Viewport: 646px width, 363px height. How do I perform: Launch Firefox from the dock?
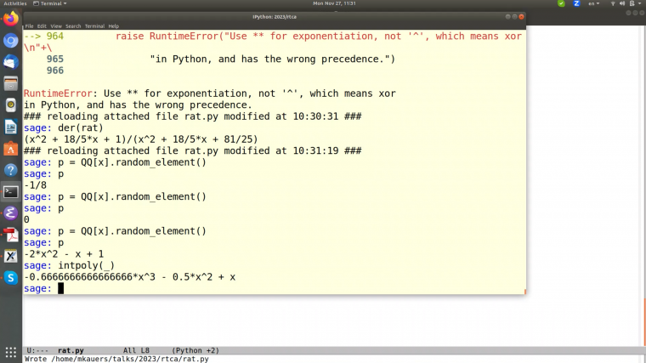click(11, 19)
